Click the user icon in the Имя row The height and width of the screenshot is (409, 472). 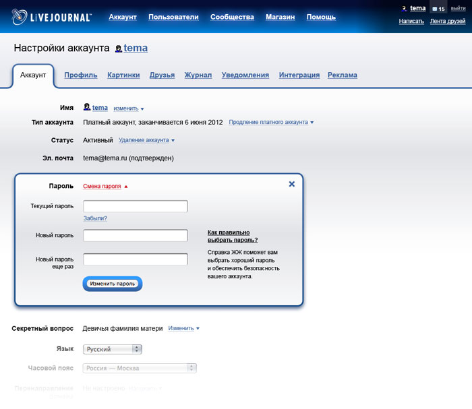(x=87, y=106)
